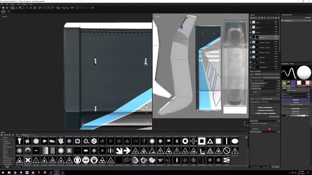Select the Substance logo in circle alpha
Viewport: 312px width, 175px height.
coord(86,141)
